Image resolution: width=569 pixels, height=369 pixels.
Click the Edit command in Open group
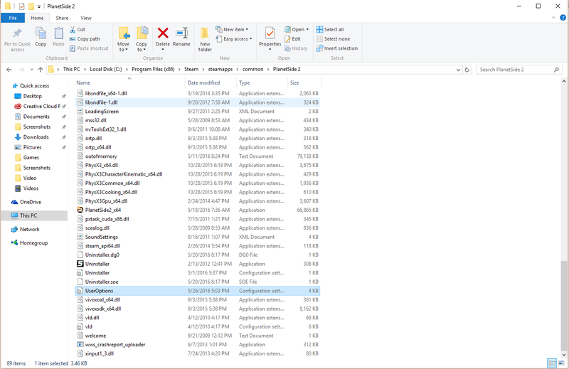292,39
